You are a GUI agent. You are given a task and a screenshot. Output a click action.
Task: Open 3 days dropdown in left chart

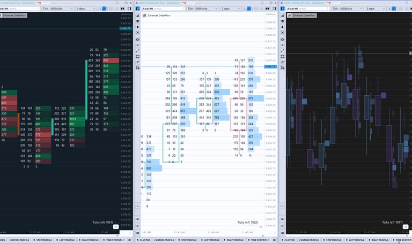pos(86,9)
